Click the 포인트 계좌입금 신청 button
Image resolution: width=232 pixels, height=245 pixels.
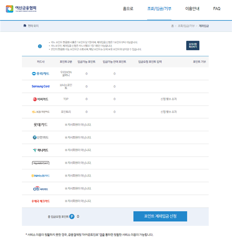coord(160,216)
